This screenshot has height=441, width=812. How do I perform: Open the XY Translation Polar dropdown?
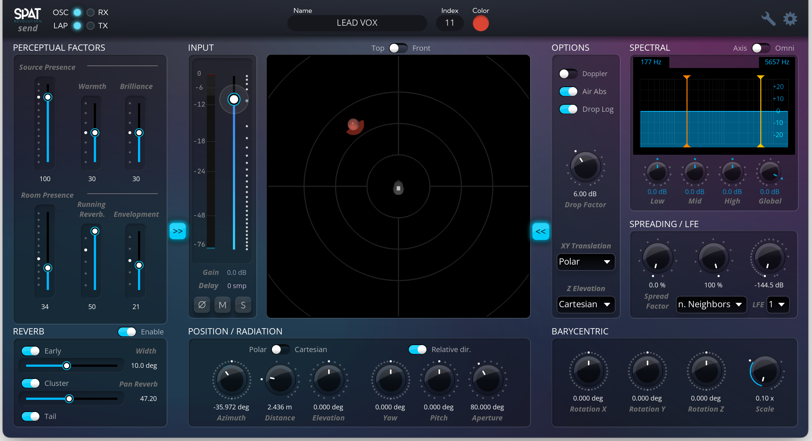[x=585, y=262]
